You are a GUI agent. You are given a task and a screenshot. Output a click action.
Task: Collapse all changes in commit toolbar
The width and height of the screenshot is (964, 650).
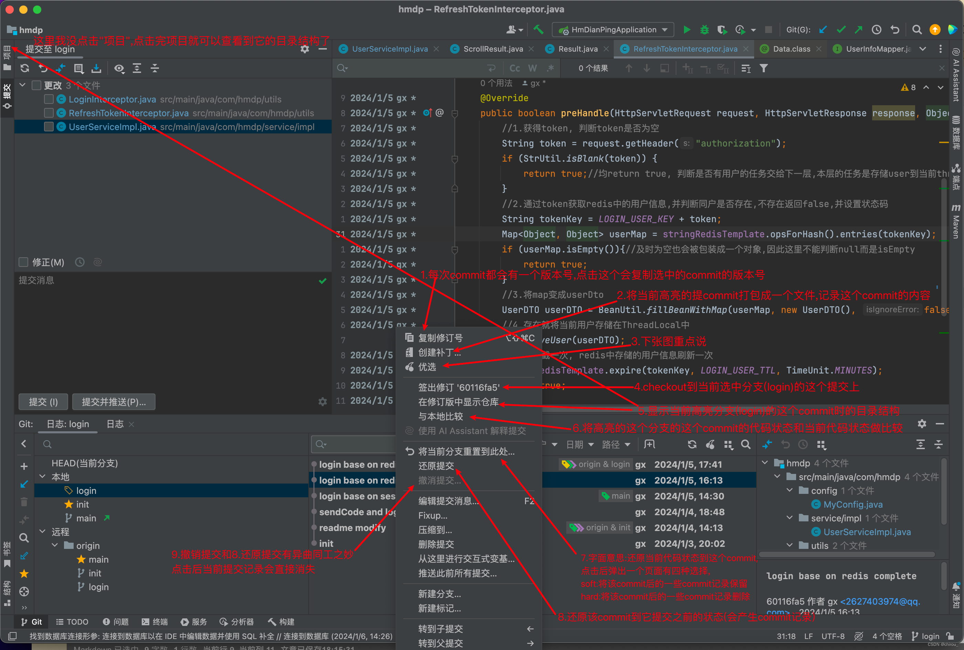coord(155,68)
